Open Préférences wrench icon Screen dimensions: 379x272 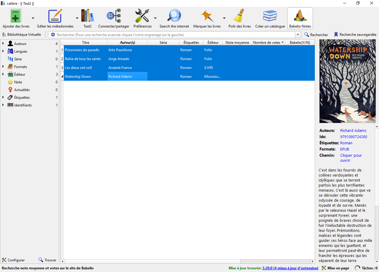click(142, 16)
